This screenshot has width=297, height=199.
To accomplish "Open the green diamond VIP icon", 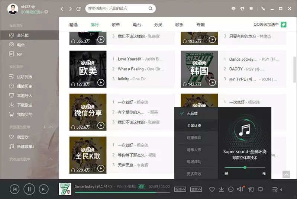I will pyautogui.click(x=233, y=9).
